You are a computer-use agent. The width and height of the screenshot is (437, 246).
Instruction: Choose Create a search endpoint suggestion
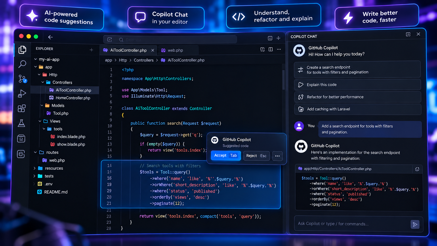click(x=358, y=70)
